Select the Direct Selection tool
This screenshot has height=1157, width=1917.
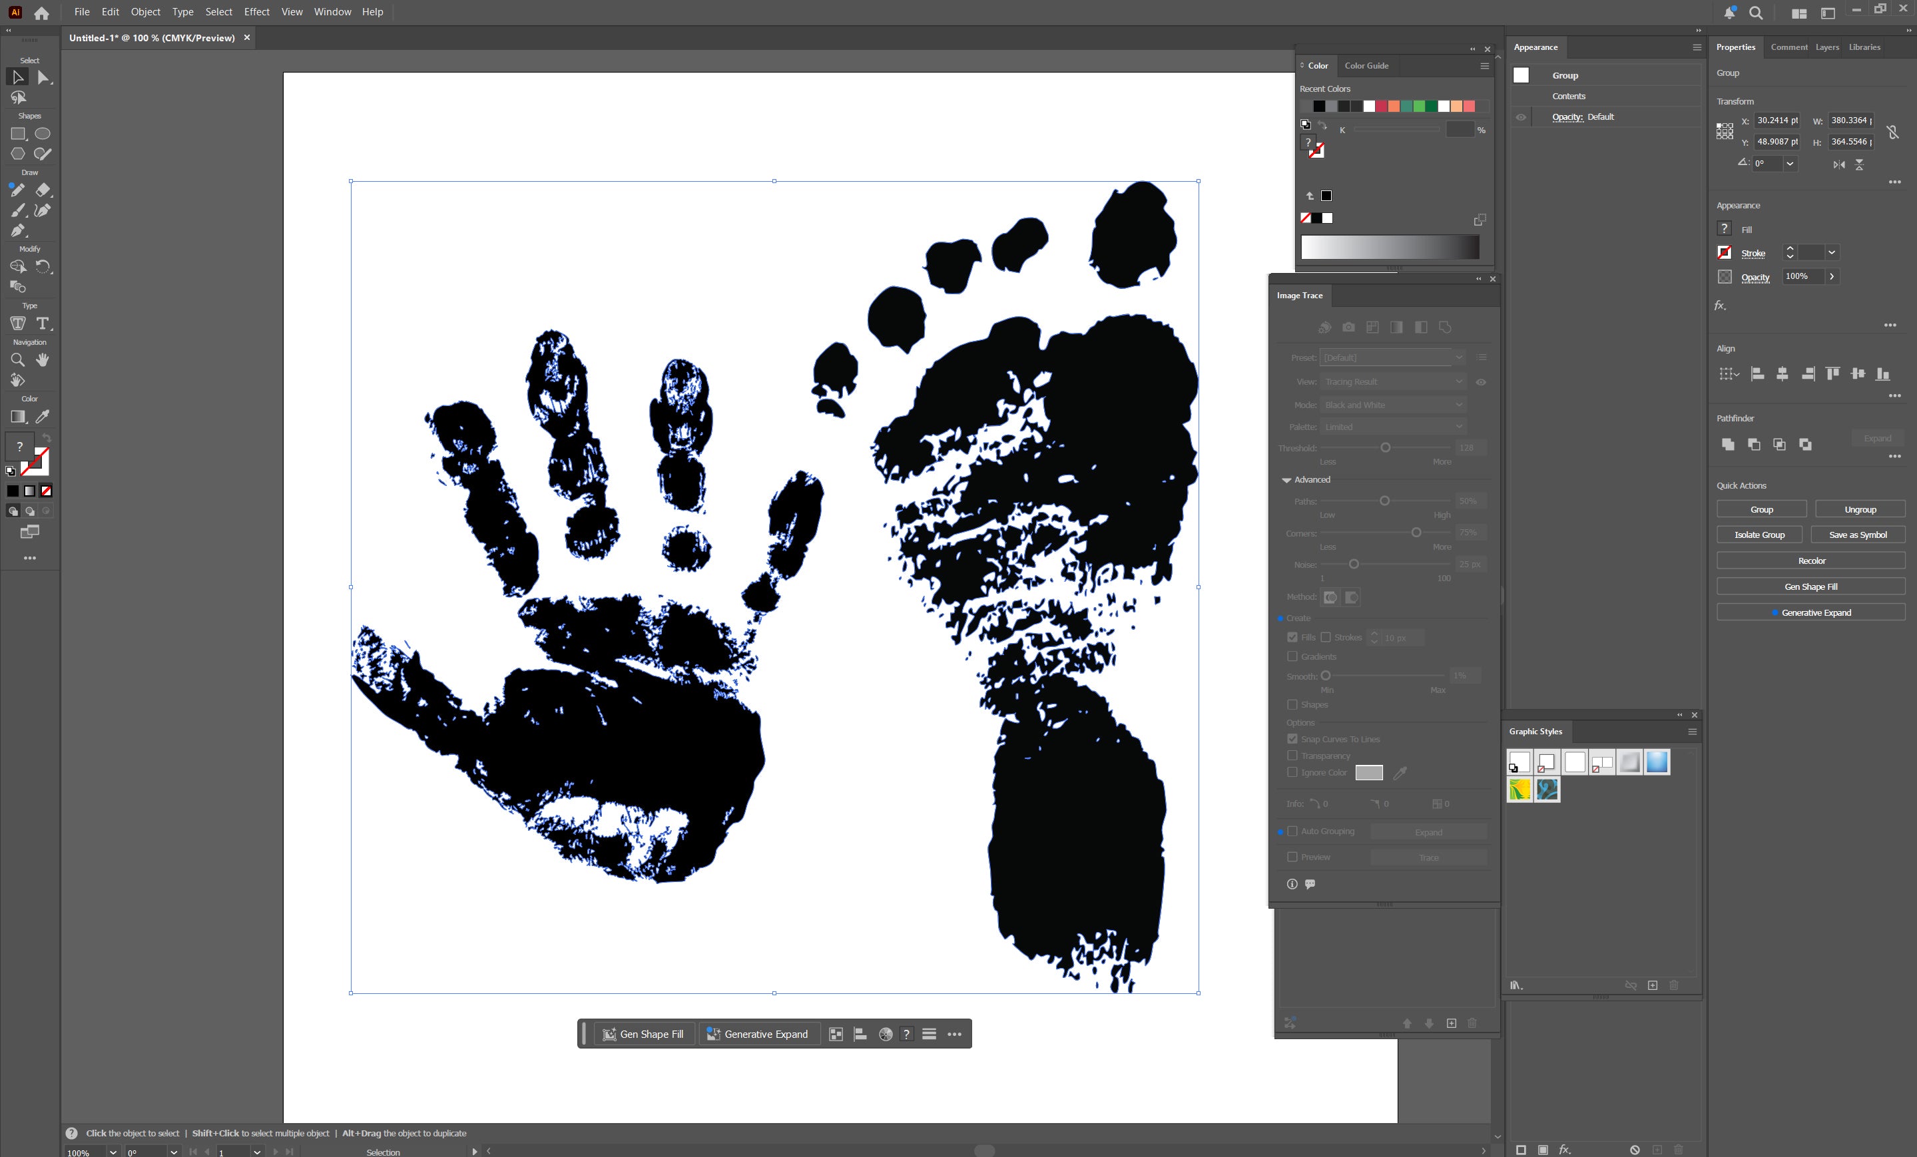(x=43, y=77)
